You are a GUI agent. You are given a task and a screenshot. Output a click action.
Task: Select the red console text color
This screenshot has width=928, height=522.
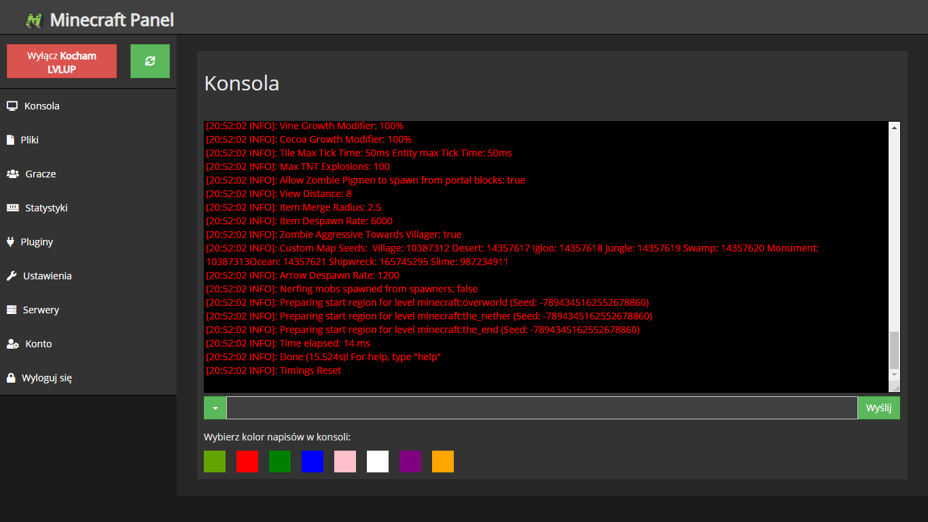coord(247,462)
